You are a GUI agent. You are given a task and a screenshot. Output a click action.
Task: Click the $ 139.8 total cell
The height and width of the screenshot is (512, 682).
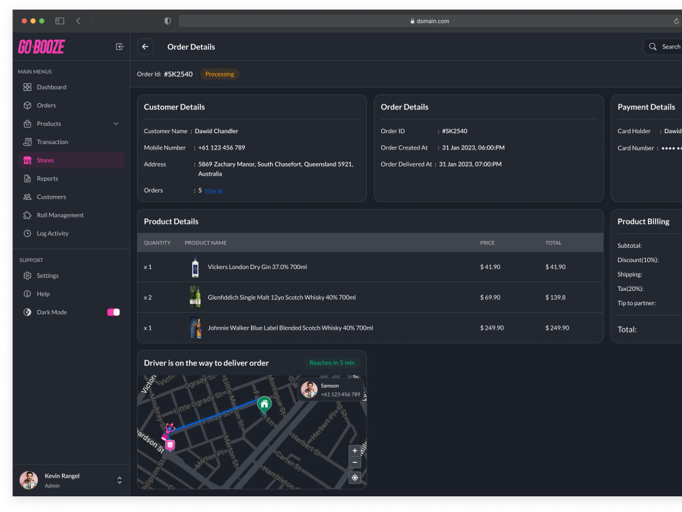(x=555, y=298)
